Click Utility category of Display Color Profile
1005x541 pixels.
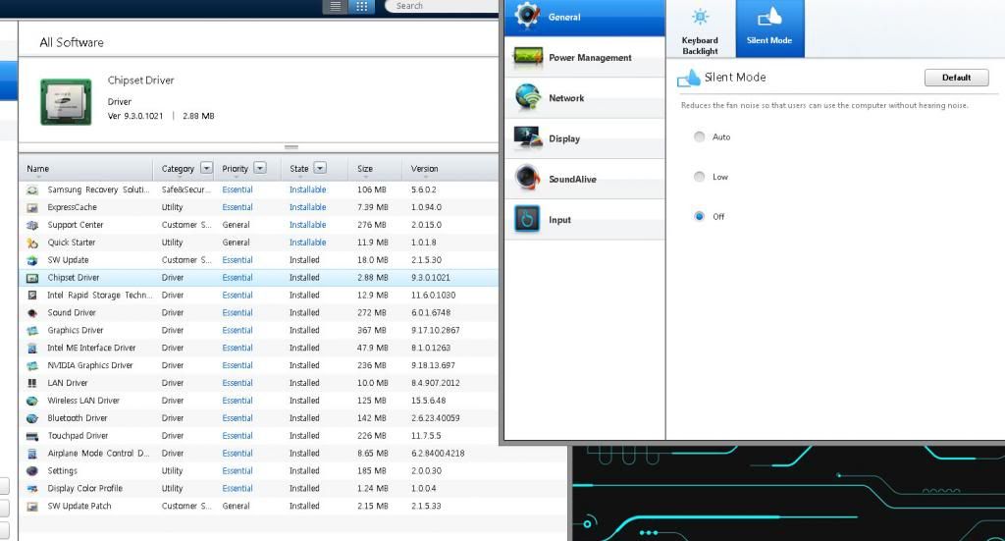173,488
